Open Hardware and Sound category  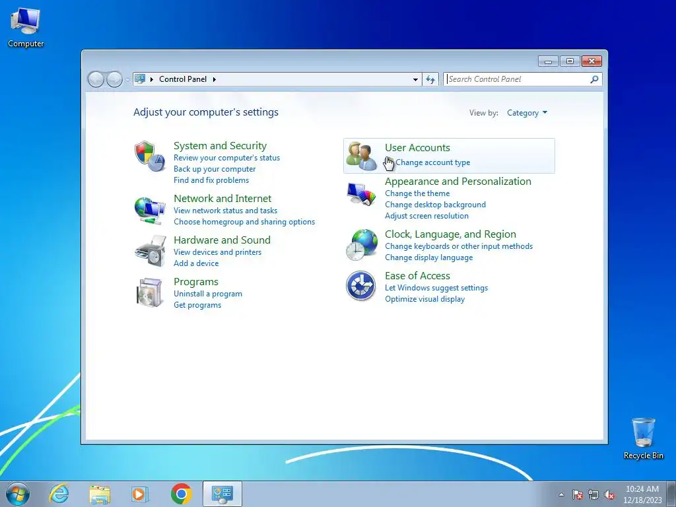pyautogui.click(x=222, y=240)
